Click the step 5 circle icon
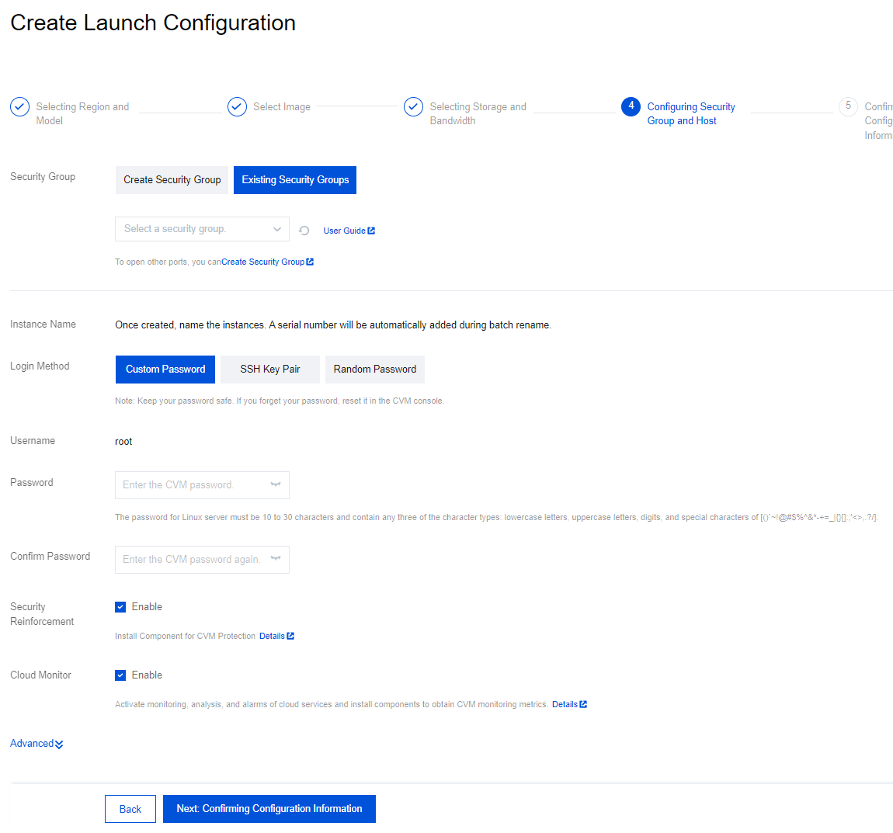 tap(848, 106)
